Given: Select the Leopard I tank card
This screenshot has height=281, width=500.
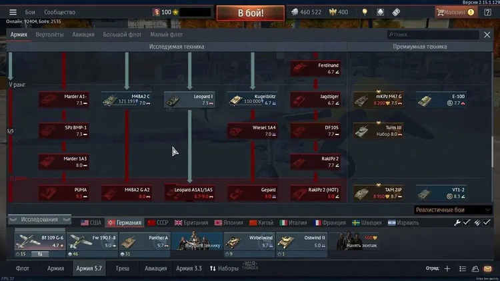Looking at the screenshot, I should (x=189, y=100).
